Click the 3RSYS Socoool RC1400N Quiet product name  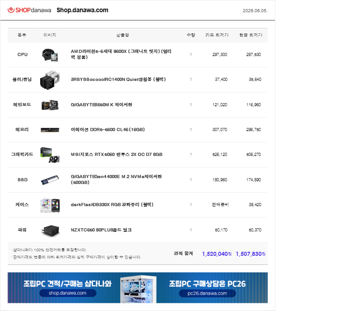pos(118,79)
